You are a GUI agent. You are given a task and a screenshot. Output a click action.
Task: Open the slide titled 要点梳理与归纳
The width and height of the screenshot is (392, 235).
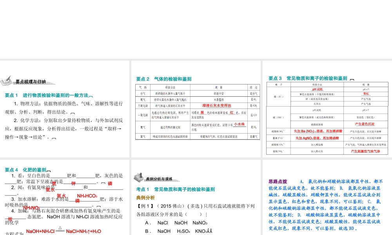[65, 109]
